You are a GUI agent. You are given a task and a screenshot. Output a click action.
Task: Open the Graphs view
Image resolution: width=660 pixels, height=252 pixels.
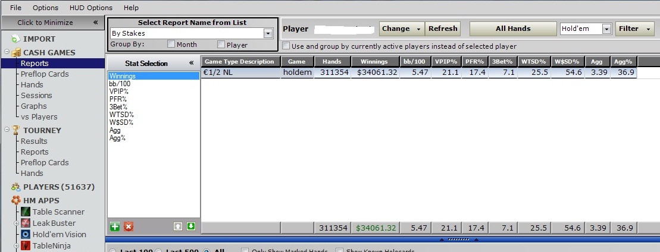pos(34,106)
